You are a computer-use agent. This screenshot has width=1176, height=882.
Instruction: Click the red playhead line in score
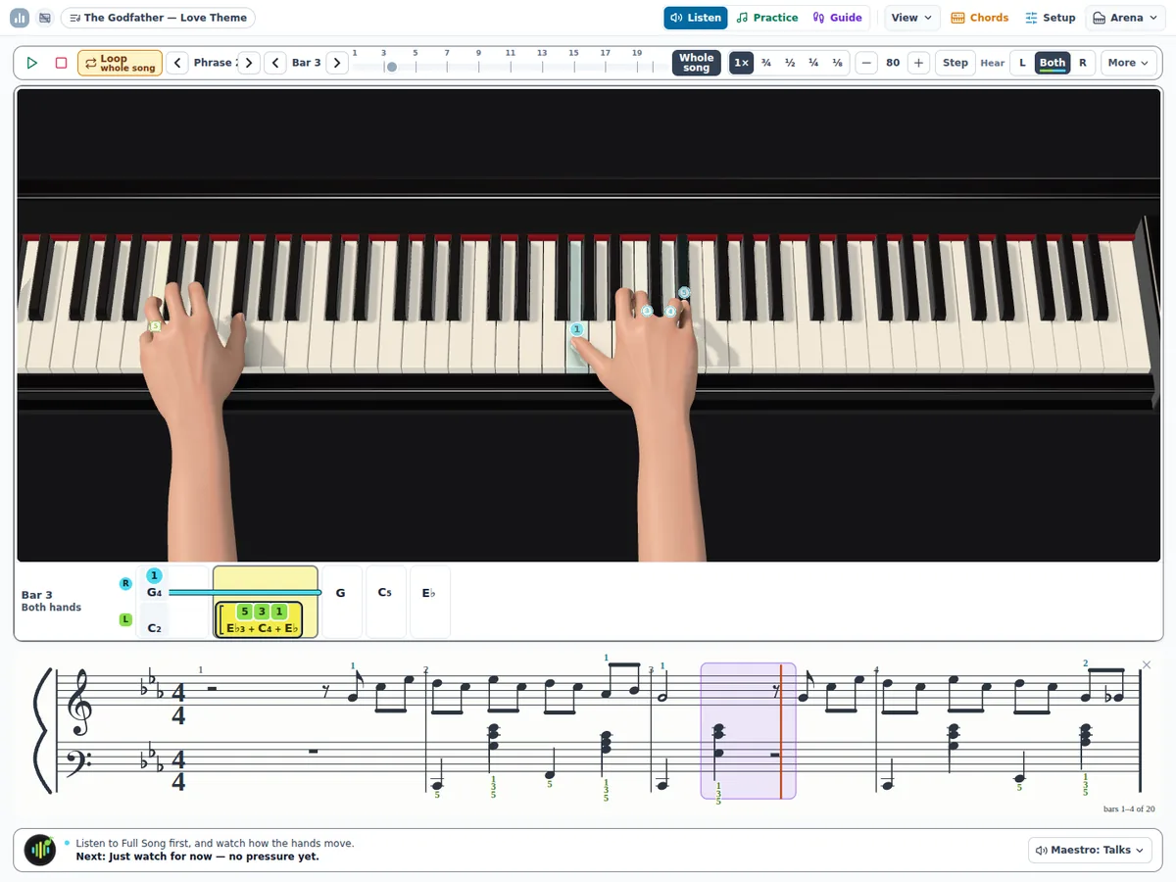[781, 731]
